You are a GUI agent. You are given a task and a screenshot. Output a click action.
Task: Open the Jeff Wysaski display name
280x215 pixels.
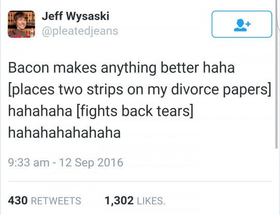[x=75, y=16]
